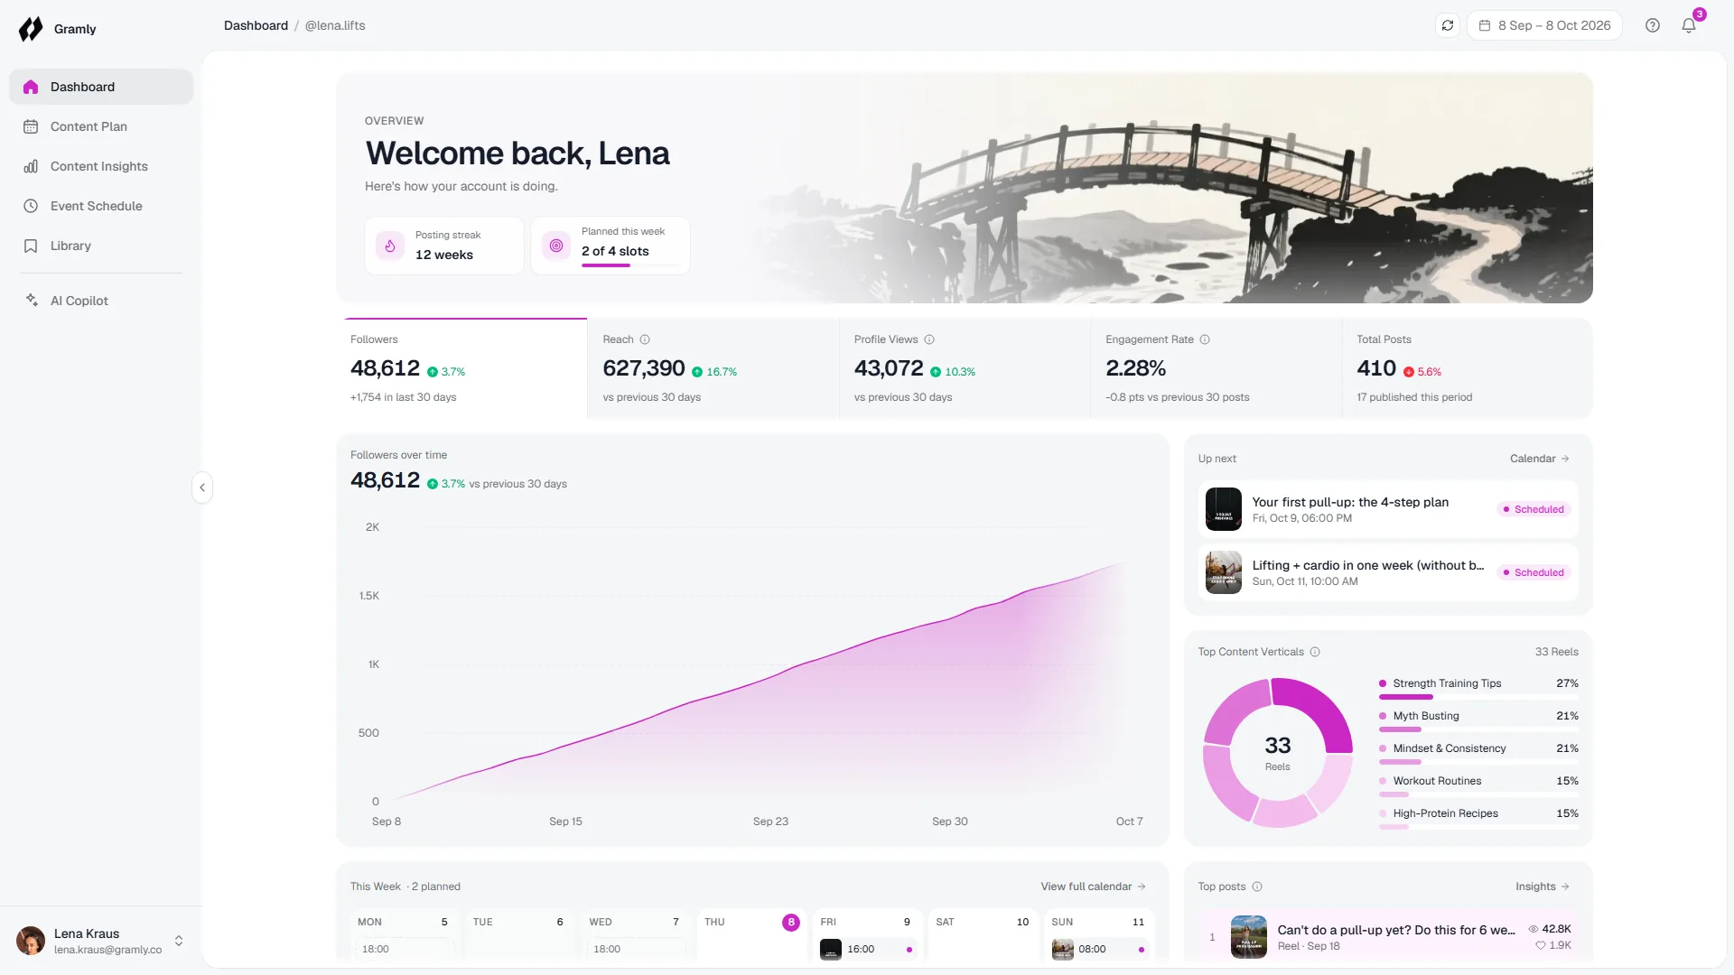Open the Insights link in Top posts
Screen dimensions: 1734x975
1543,887
